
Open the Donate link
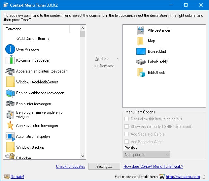pyautogui.click(x=17, y=177)
